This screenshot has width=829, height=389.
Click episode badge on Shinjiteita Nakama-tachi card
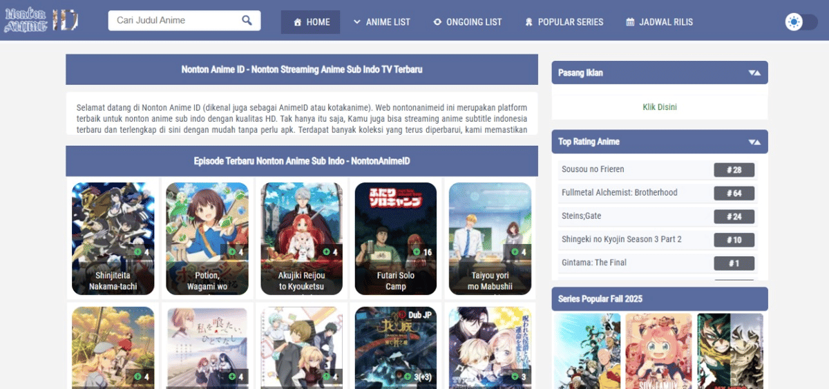[x=142, y=252]
